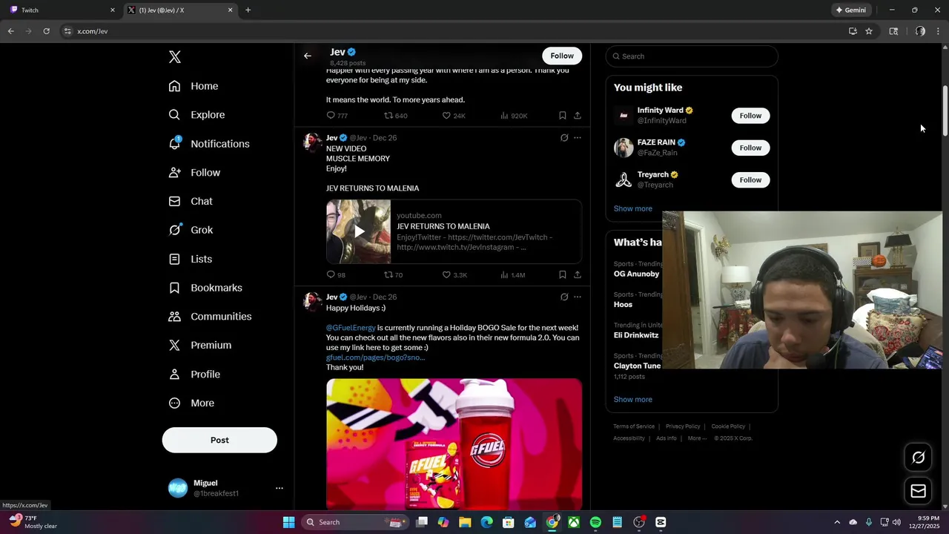Open Premium in the sidebar
This screenshot has width=949, height=534.
pyautogui.click(x=200, y=345)
